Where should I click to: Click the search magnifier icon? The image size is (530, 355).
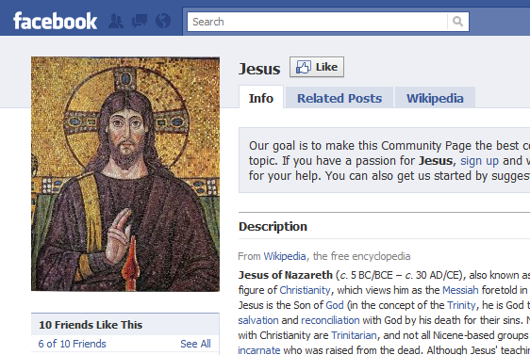point(457,22)
